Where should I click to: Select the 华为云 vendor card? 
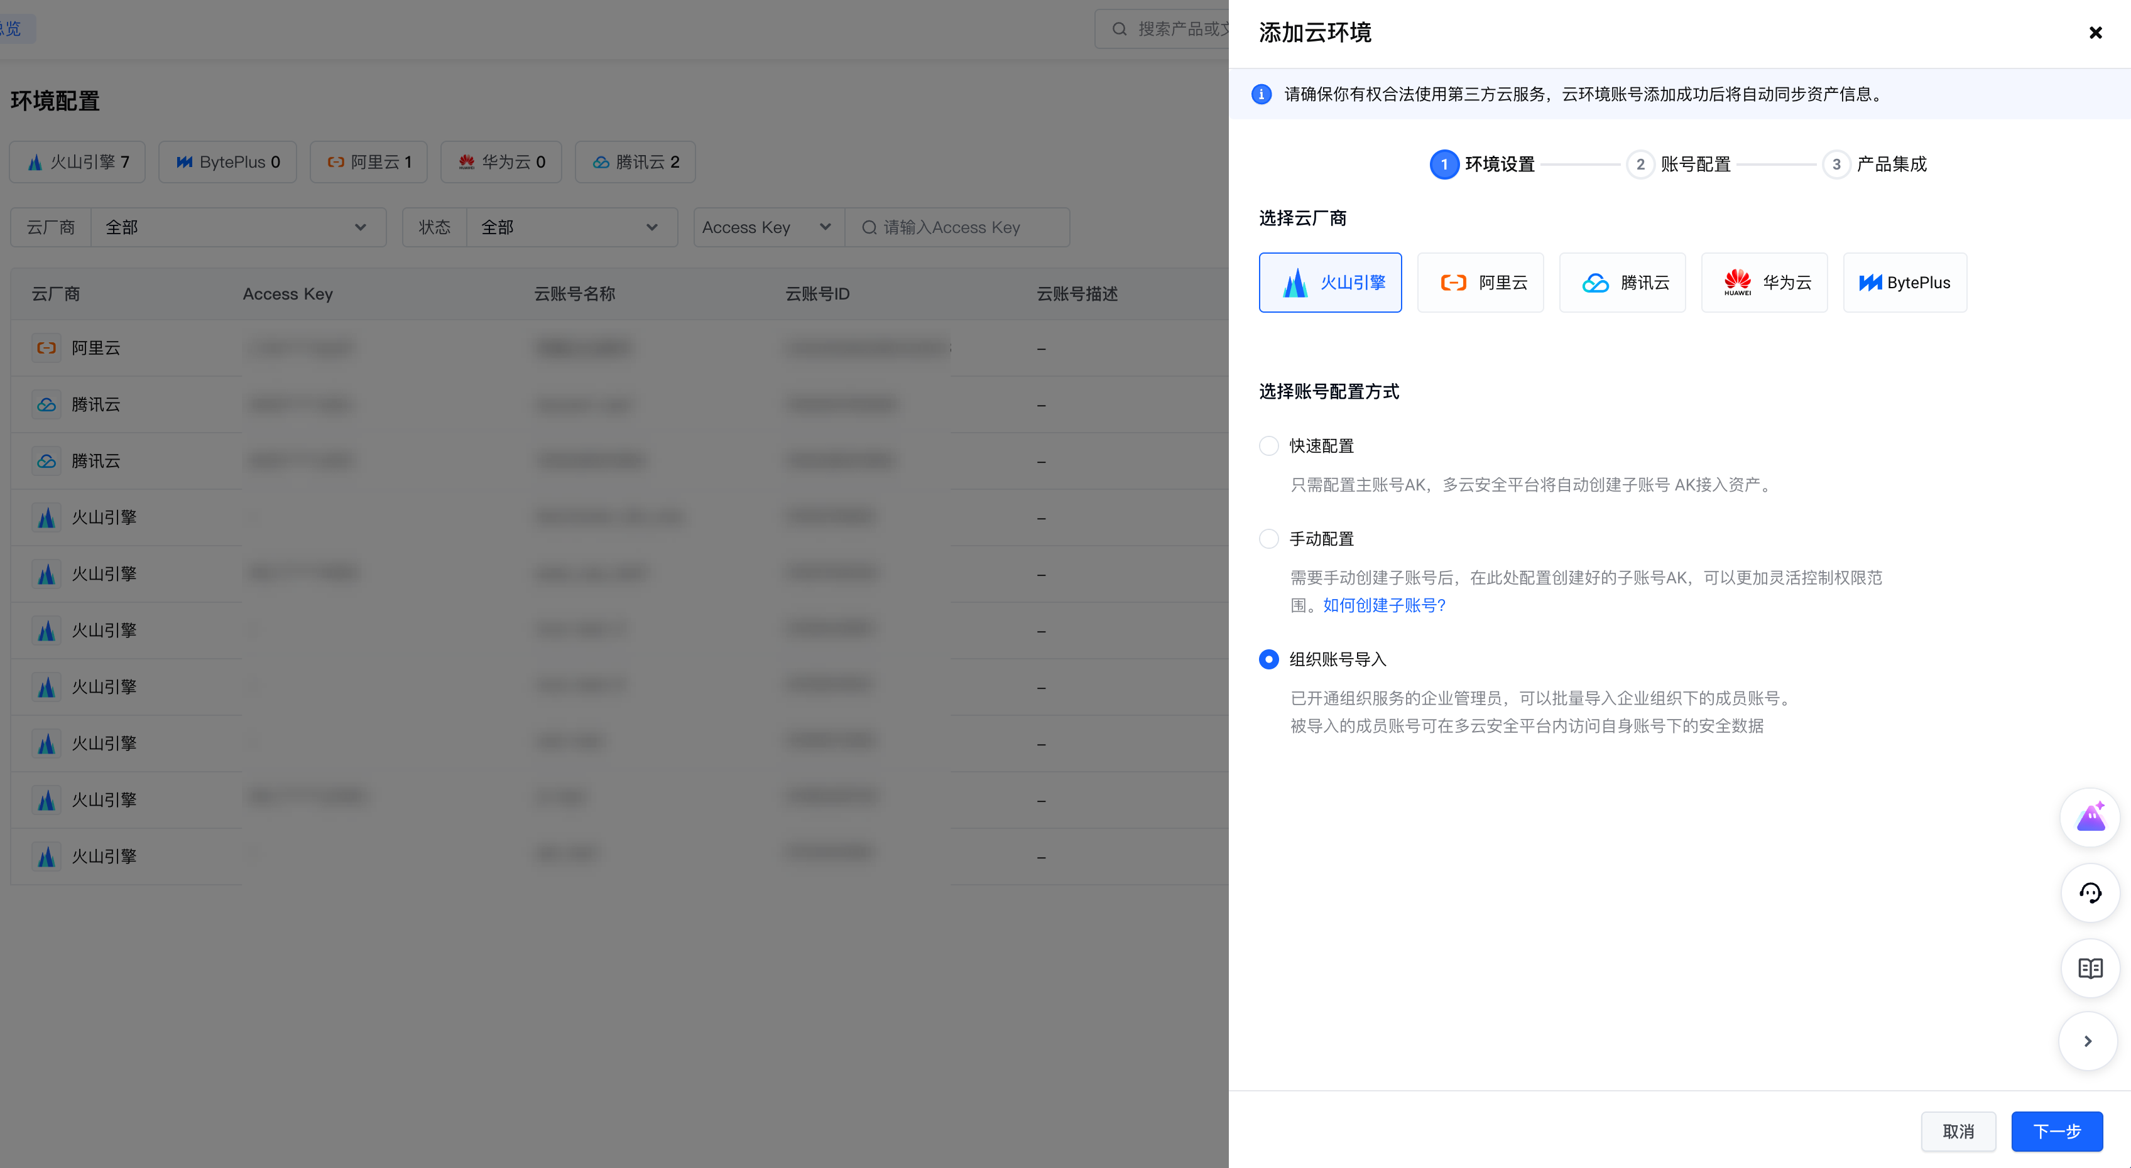pyautogui.click(x=1763, y=283)
